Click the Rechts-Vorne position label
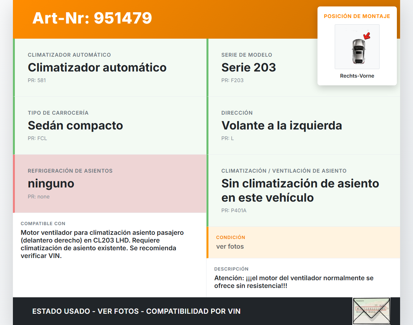 357,76
